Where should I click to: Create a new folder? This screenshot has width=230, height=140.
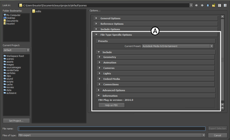point(213,5)
